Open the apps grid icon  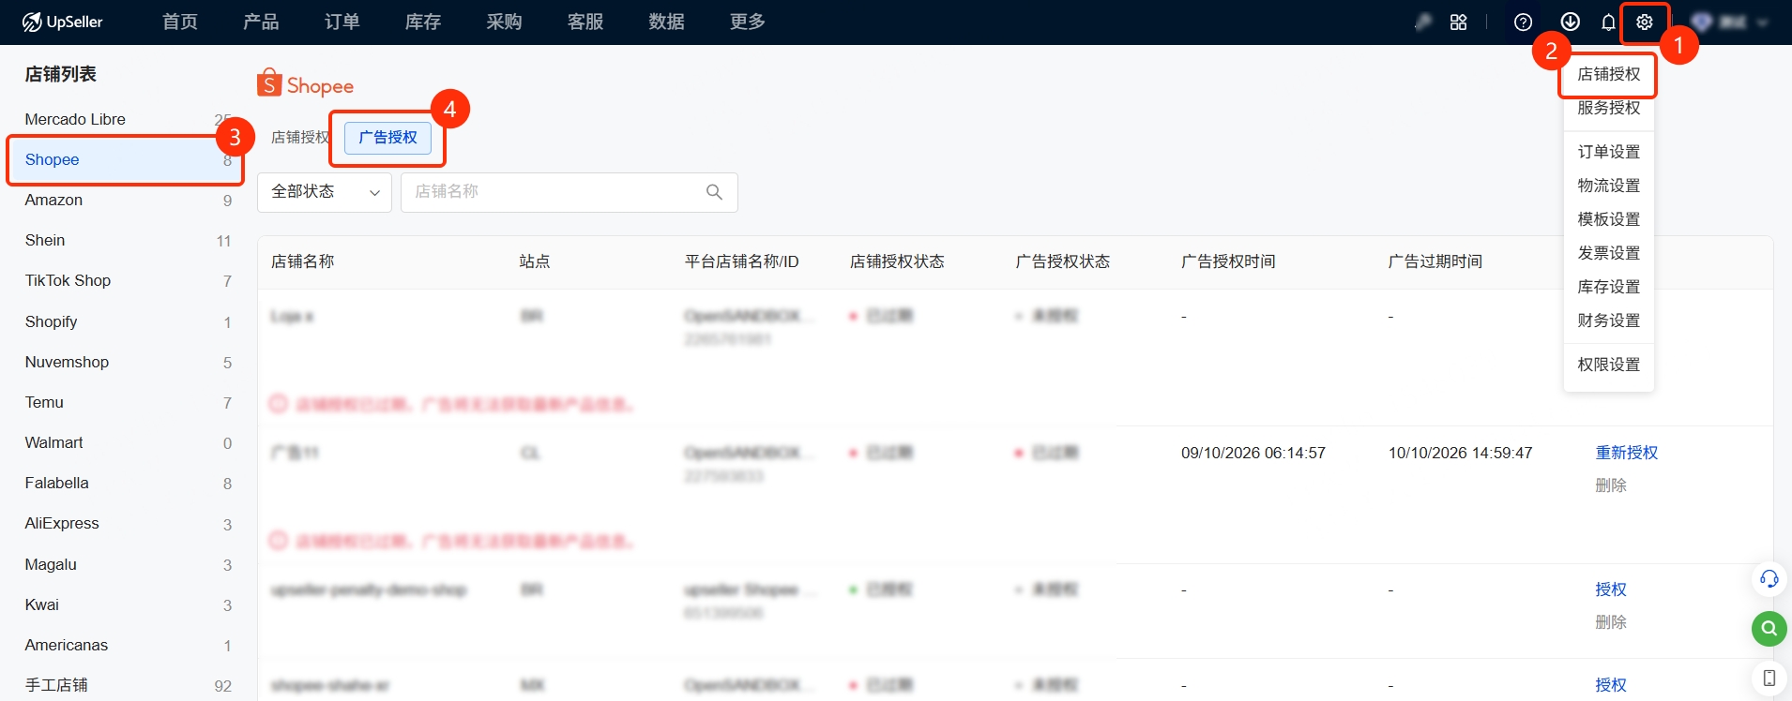tap(1458, 22)
